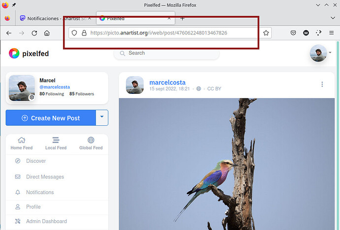Viewport: 340px width, 230px height.
Task: Go to Admin Dashboard
Action: tap(46, 221)
